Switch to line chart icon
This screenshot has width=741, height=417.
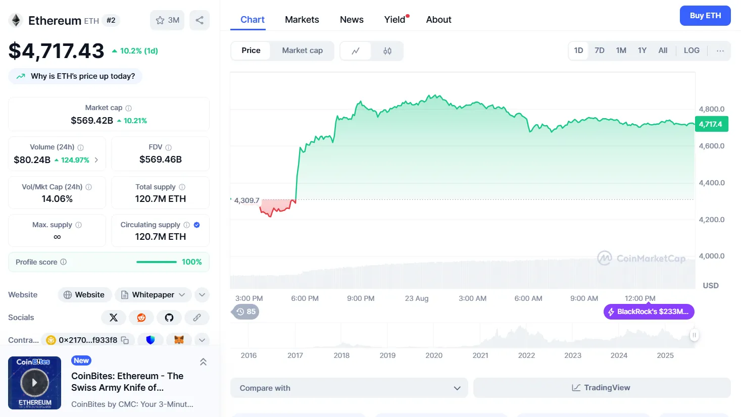[x=356, y=51]
